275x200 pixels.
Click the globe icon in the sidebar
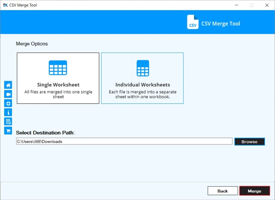click(8, 103)
